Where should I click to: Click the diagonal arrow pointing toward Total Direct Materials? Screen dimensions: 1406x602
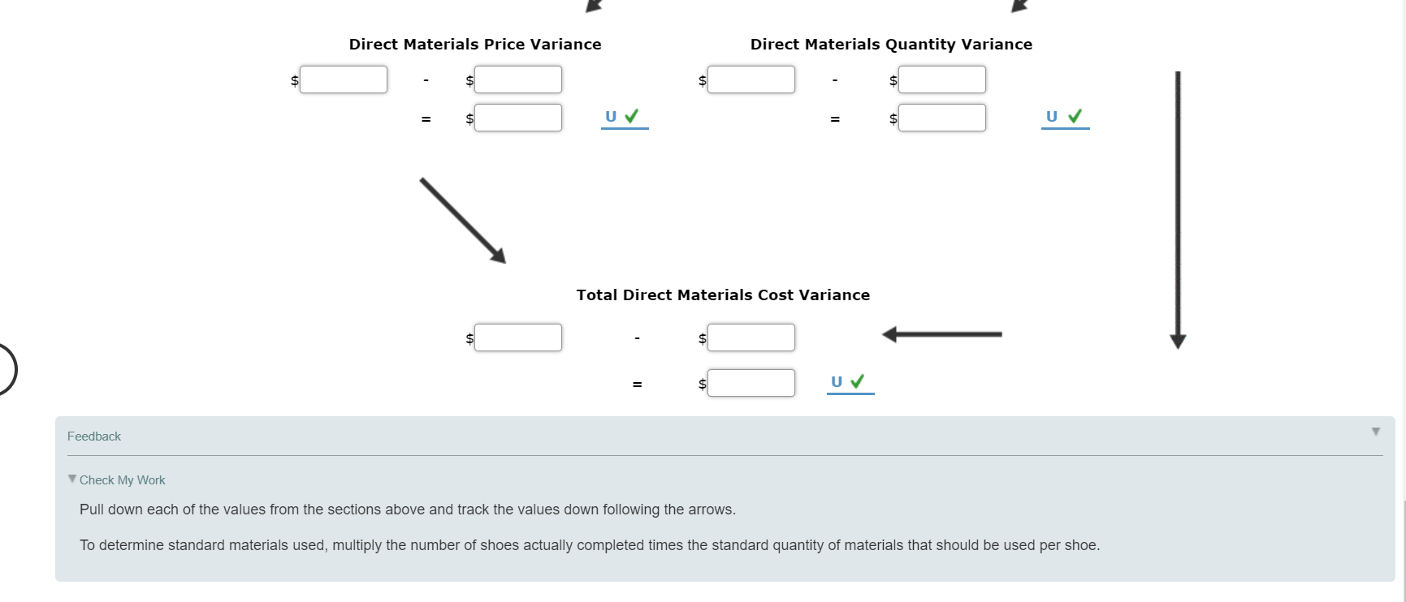pos(461,219)
